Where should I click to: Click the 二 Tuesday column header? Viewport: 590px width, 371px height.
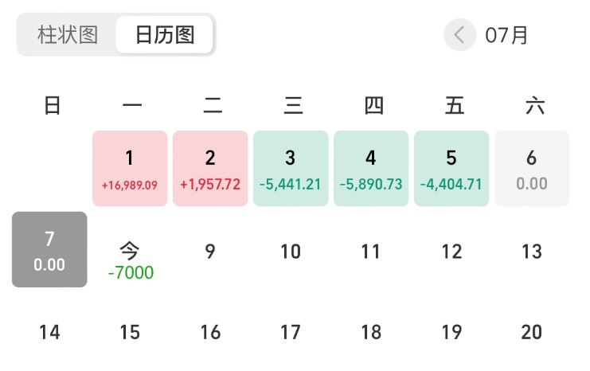click(213, 105)
